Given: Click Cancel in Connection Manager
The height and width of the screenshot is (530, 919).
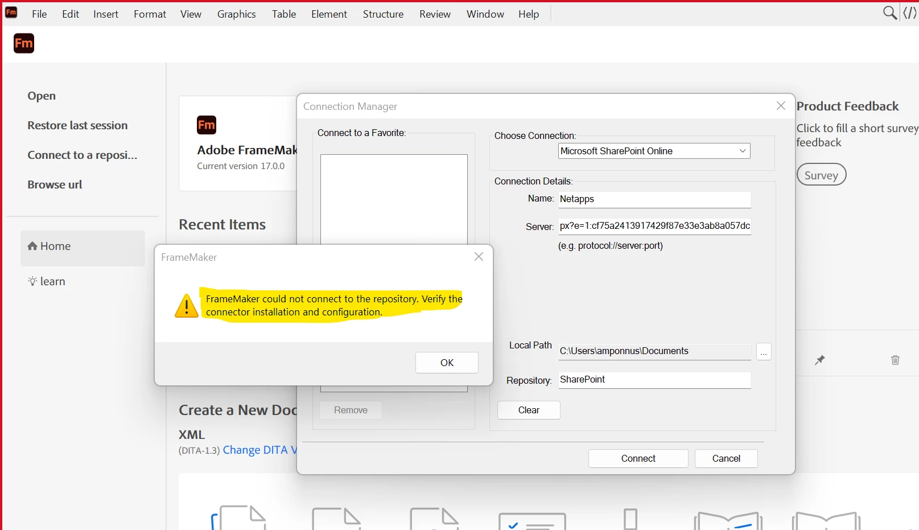Looking at the screenshot, I should pyautogui.click(x=726, y=458).
